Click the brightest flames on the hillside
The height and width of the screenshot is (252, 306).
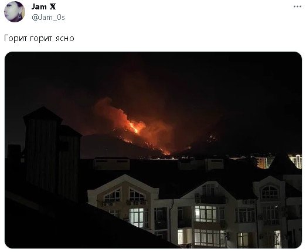tap(135, 126)
